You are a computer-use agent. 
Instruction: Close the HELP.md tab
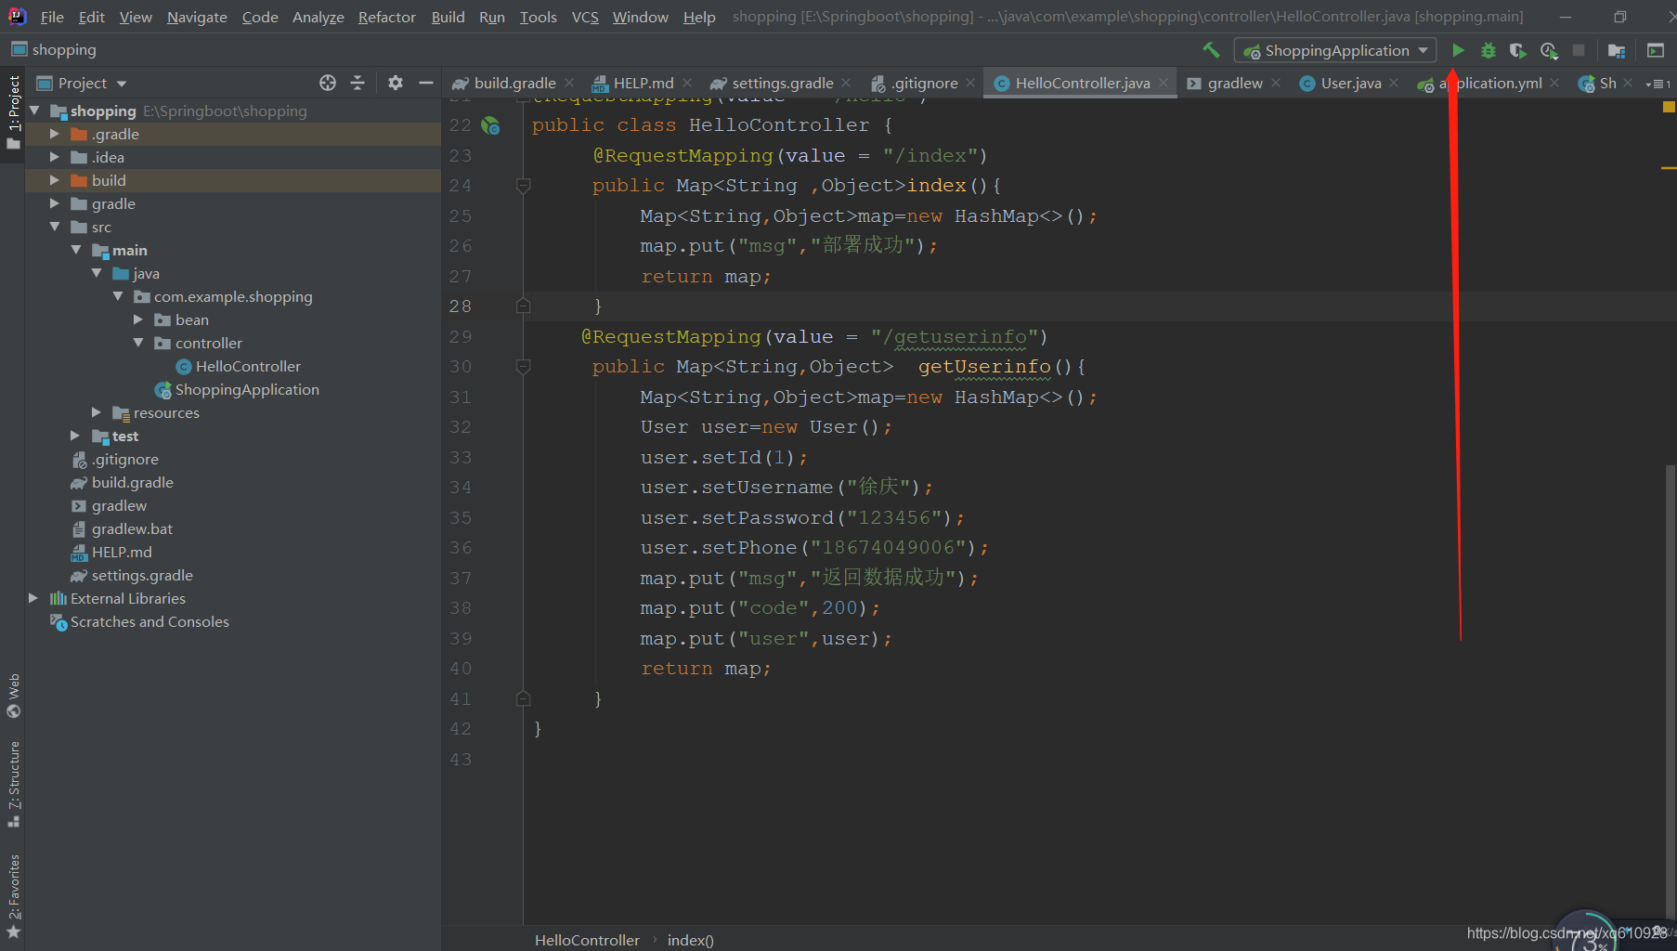click(687, 83)
